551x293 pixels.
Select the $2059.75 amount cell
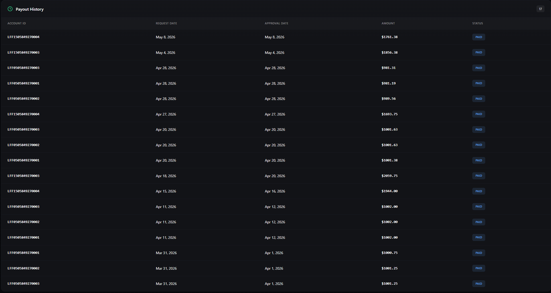point(389,176)
